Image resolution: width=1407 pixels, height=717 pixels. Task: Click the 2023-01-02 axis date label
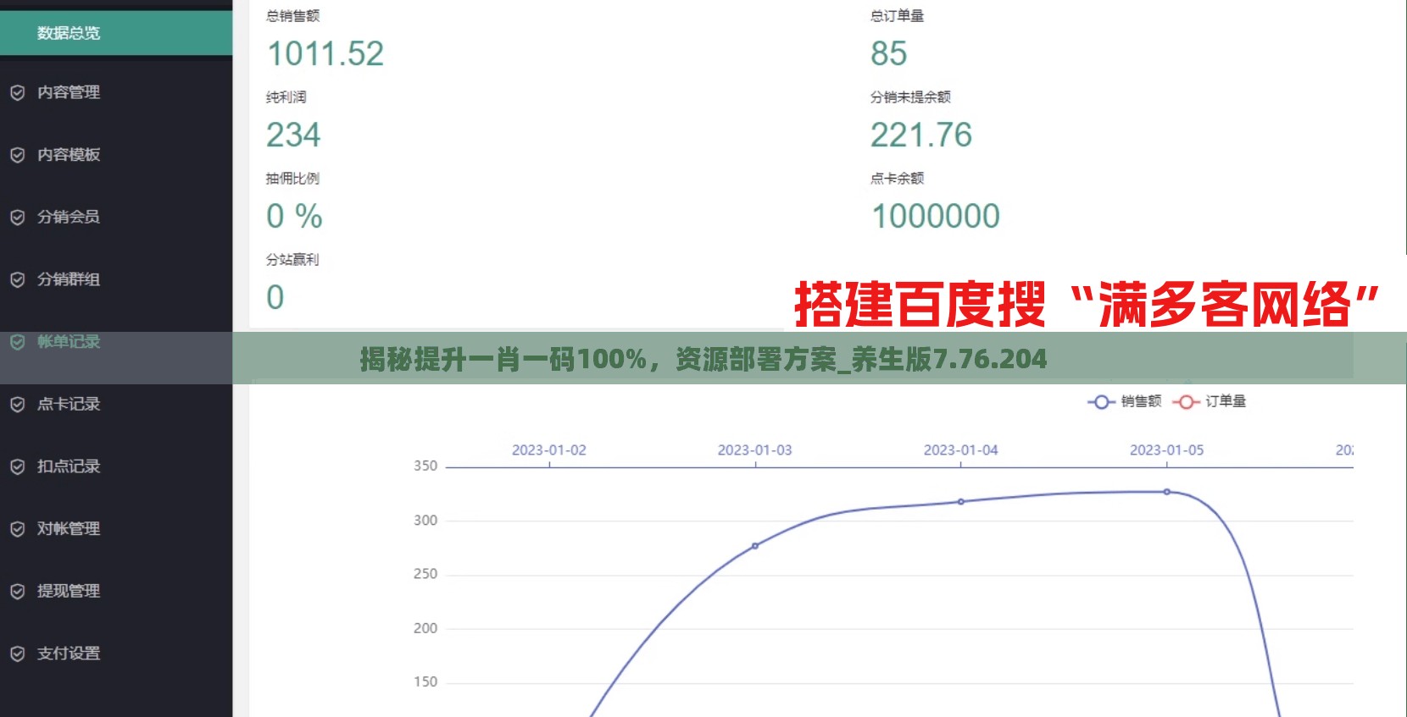coord(549,450)
